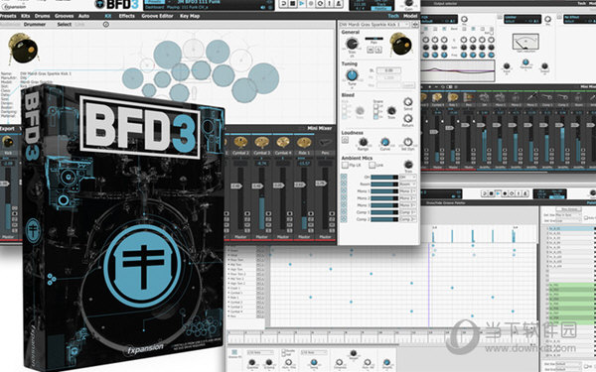This screenshot has width=596, height=372.
Task: Click the blue Loudness Curve knob
Action: [385, 142]
